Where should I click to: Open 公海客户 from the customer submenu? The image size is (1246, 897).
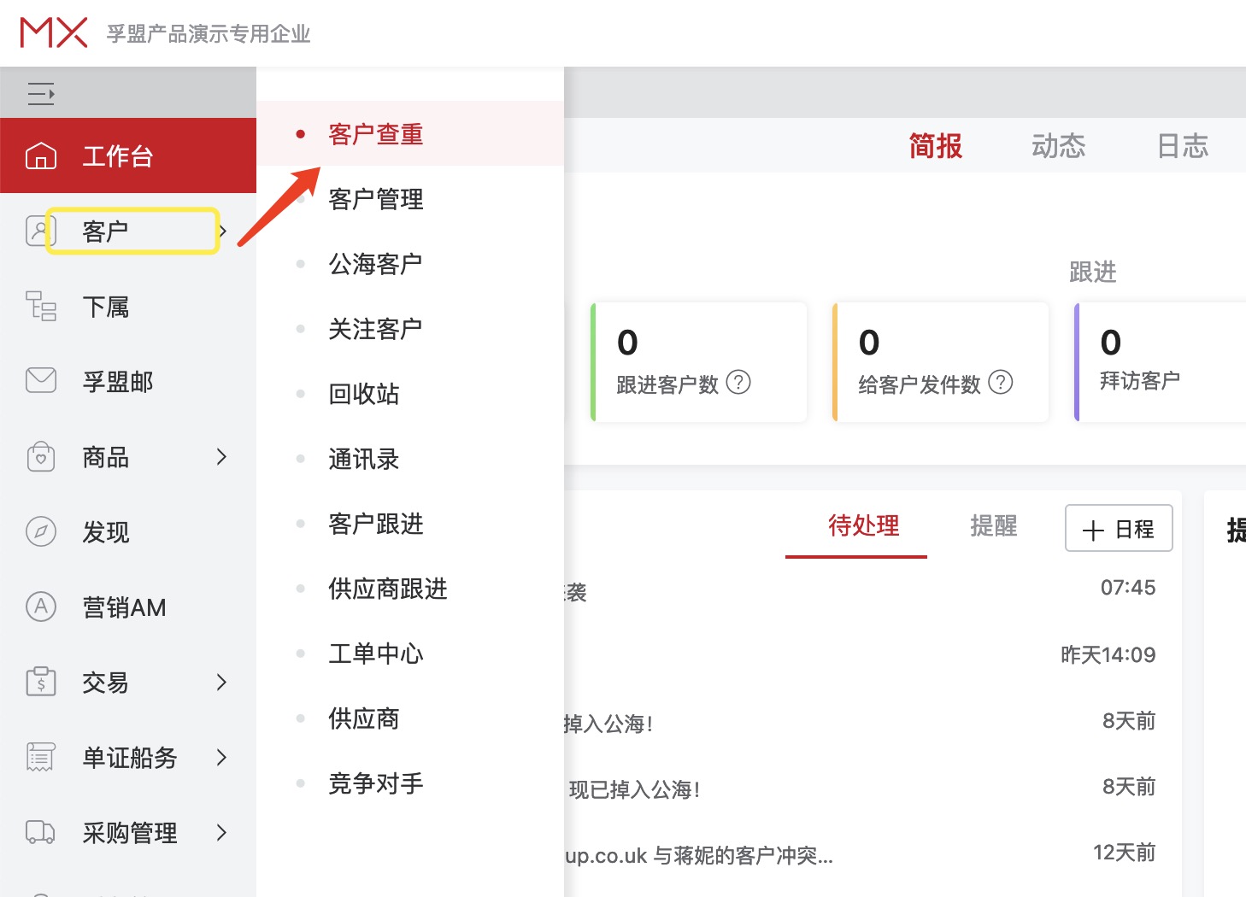[374, 263]
